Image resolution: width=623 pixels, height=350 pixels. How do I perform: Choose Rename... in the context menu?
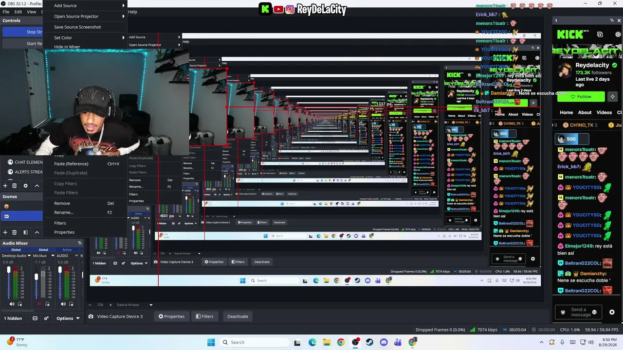pyautogui.click(x=64, y=212)
